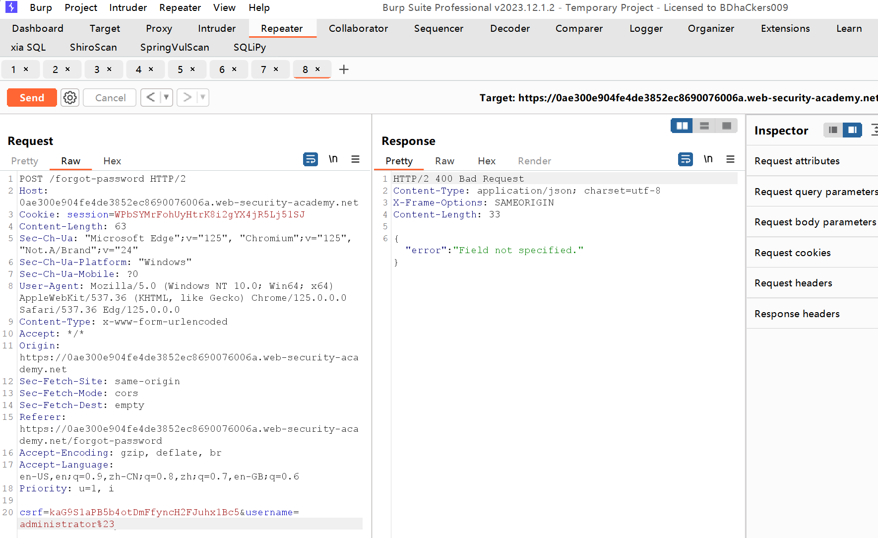Open the Repeater settings gear icon
The height and width of the screenshot is (538, 878).
point(69,97)
